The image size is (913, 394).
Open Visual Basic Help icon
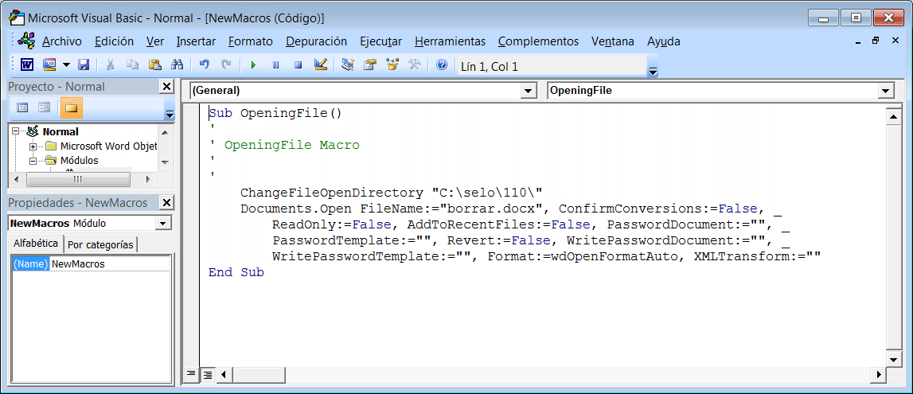[441, 65]
